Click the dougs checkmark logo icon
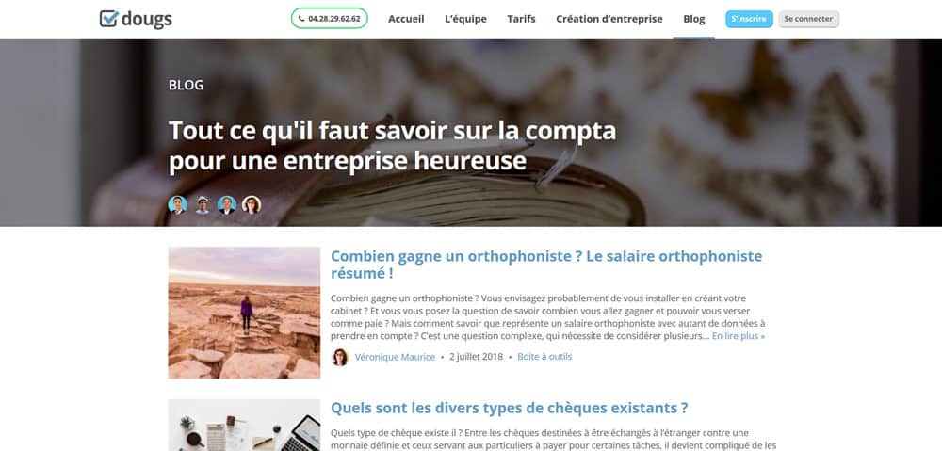Screen dimensions: 942x451 (108, 19)
